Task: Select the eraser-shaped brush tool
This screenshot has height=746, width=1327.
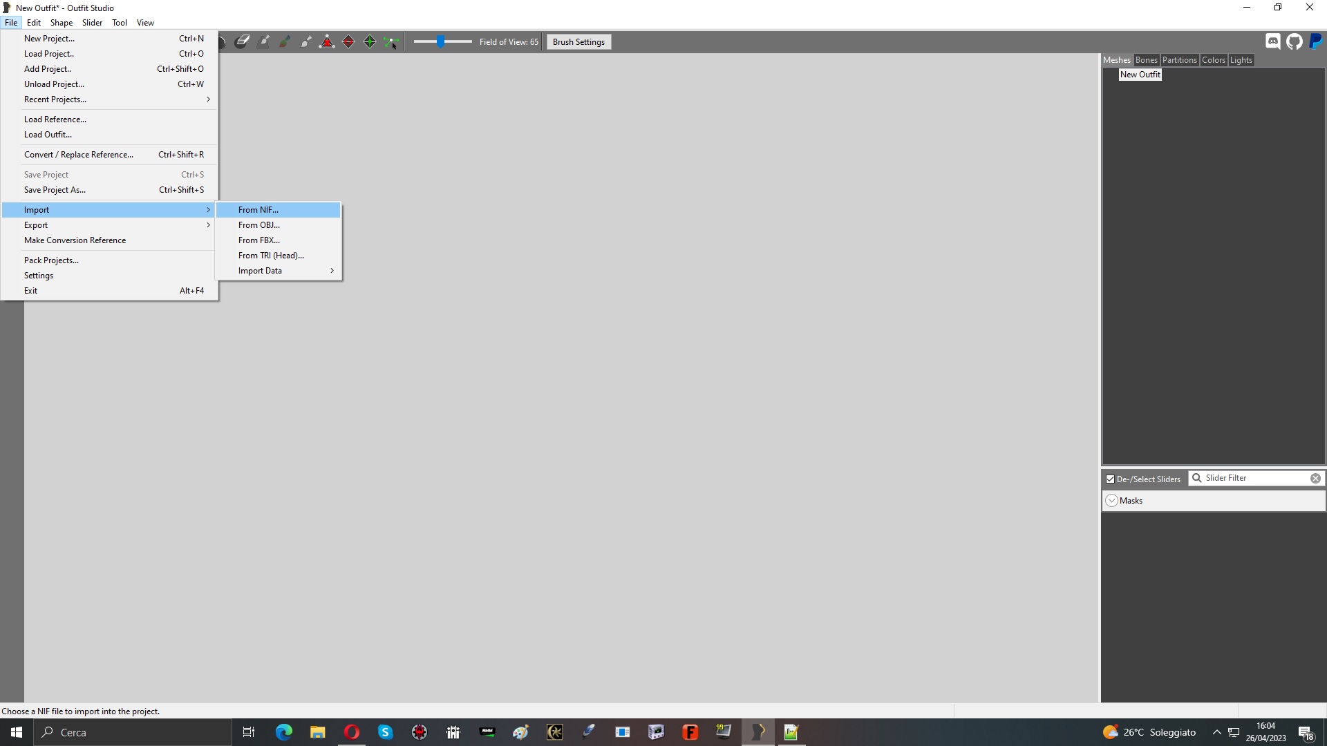Action: [x=242, y=42]
